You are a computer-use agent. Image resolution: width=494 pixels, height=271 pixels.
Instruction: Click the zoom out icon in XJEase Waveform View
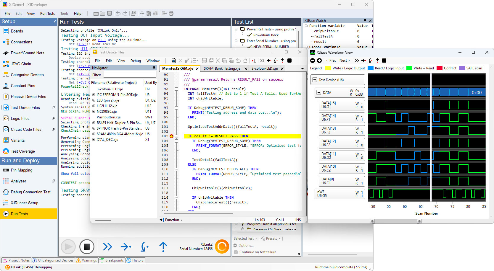313,61
